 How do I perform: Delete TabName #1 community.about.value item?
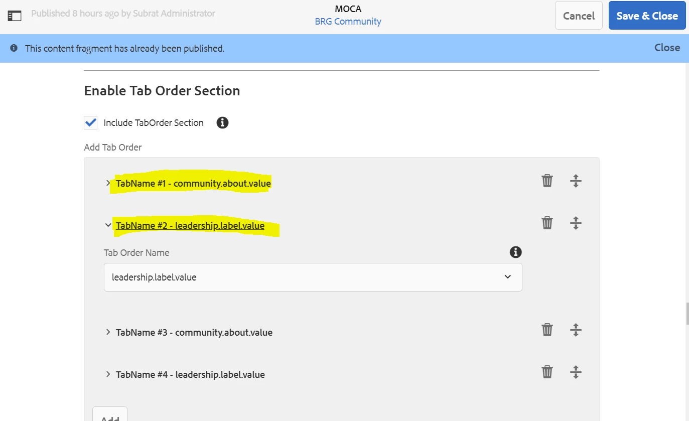click(x=547, y=181)
